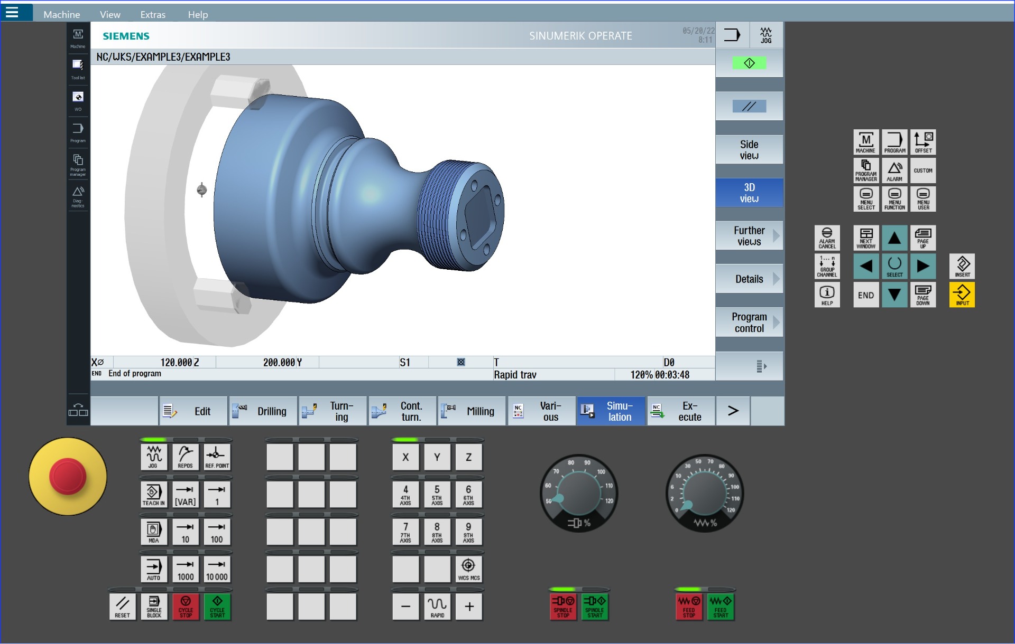Expand Program control softkey
1015x644 pixels.
[x=749, y=323]
